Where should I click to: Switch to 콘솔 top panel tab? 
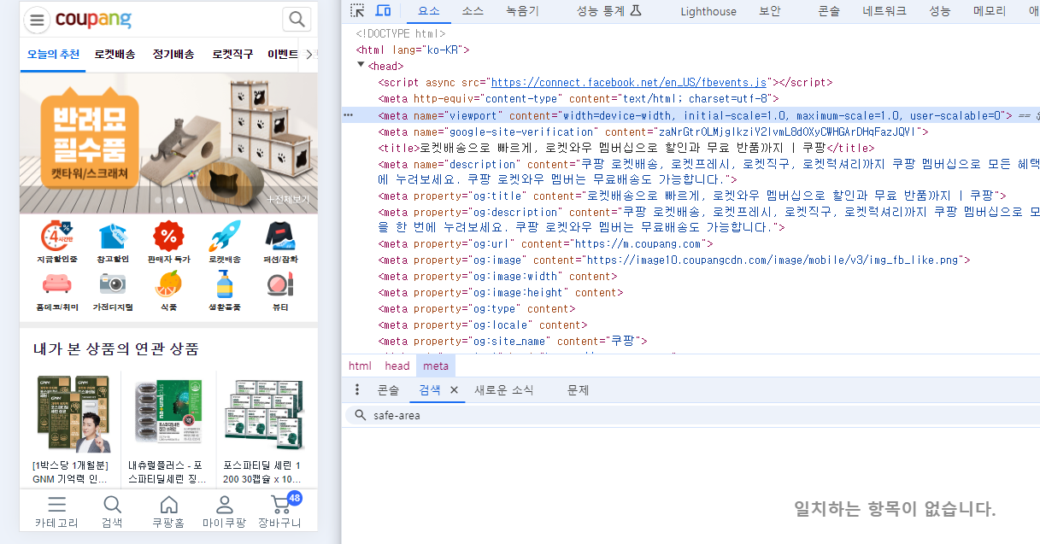tap(829, 11)
